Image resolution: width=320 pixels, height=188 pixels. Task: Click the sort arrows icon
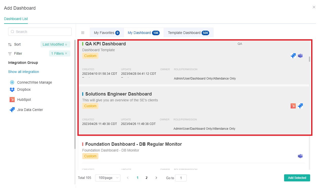click(x=10, y=44)
